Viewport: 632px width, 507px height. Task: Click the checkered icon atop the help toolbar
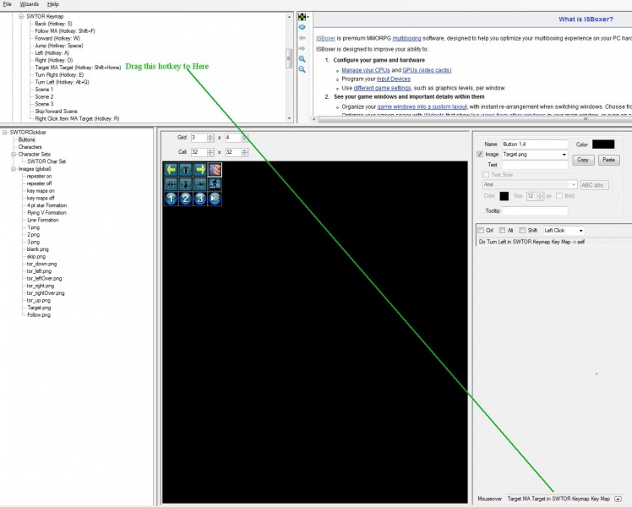point(302,17)
